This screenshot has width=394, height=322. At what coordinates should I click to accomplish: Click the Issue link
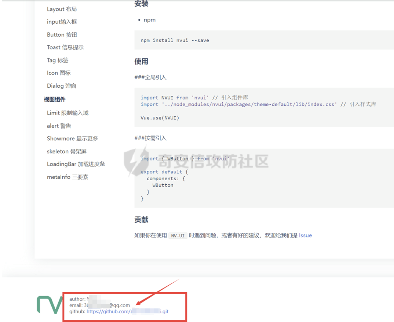click(x=305, y=235)
